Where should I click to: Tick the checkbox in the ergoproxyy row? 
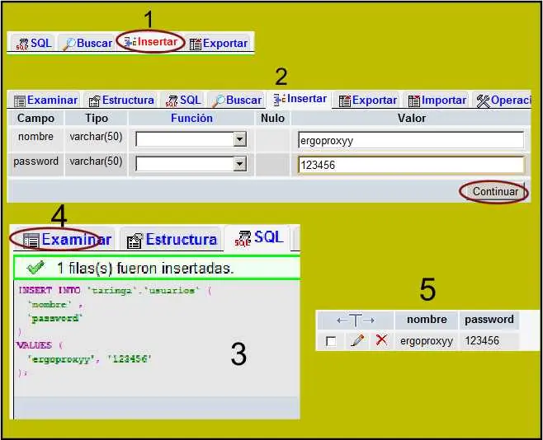coord(331,341)
